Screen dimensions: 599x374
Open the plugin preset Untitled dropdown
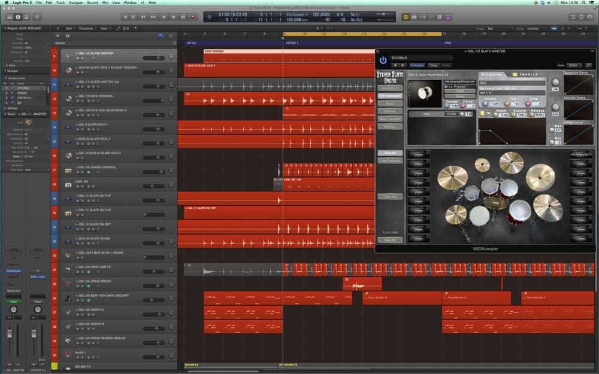(x=422, y=57)
